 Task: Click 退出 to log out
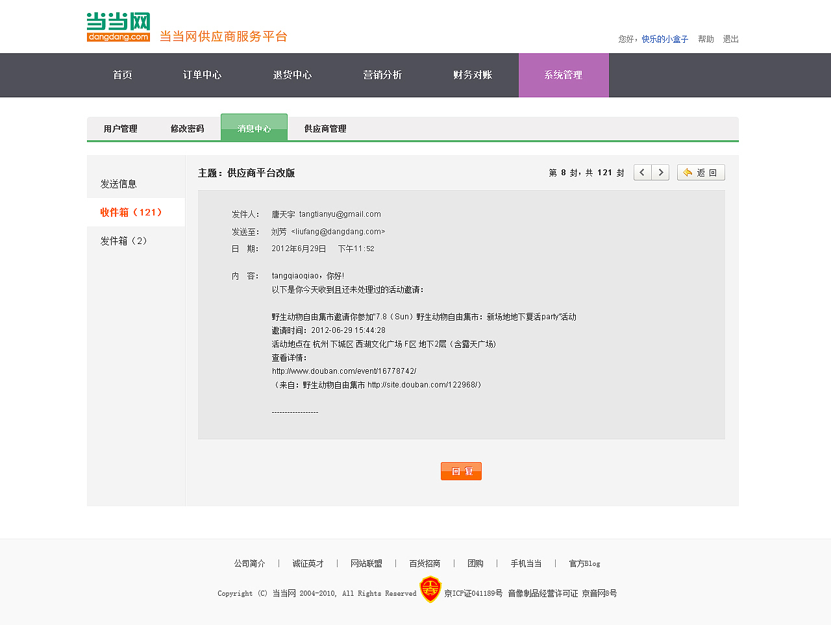[730, 39]
